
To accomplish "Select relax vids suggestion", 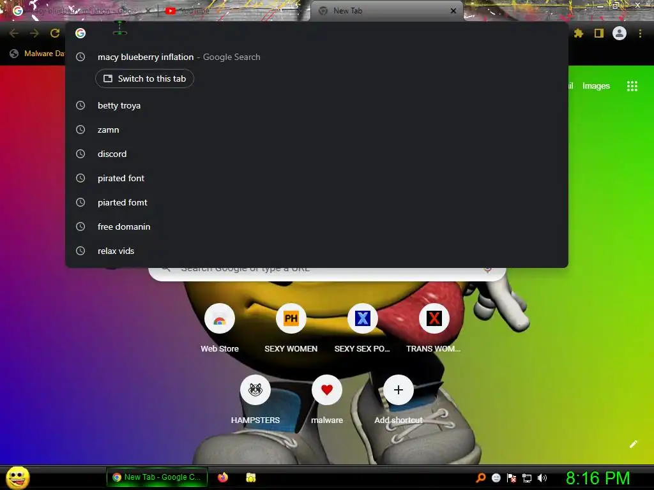I will (317, 251).
